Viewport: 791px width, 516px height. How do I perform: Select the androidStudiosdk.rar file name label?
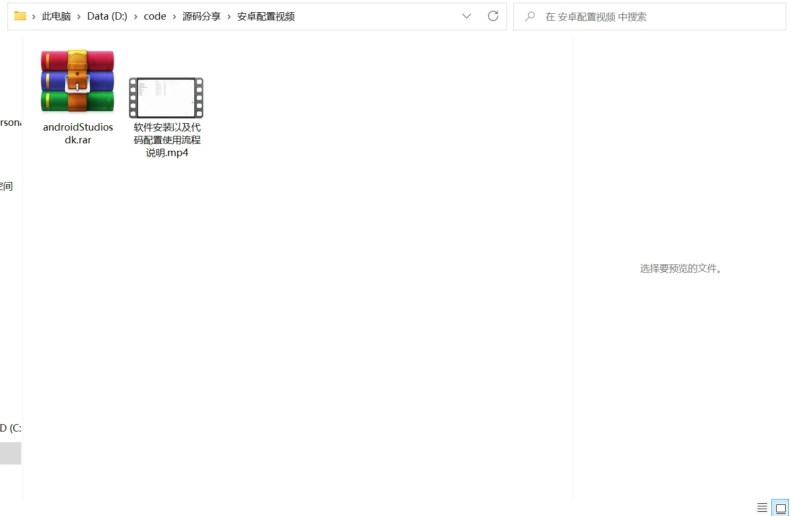point(78,133)
